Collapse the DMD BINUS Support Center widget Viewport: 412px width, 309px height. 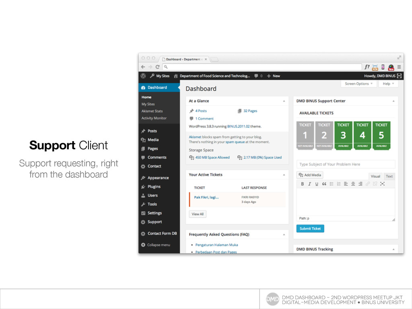click(393, 101)
